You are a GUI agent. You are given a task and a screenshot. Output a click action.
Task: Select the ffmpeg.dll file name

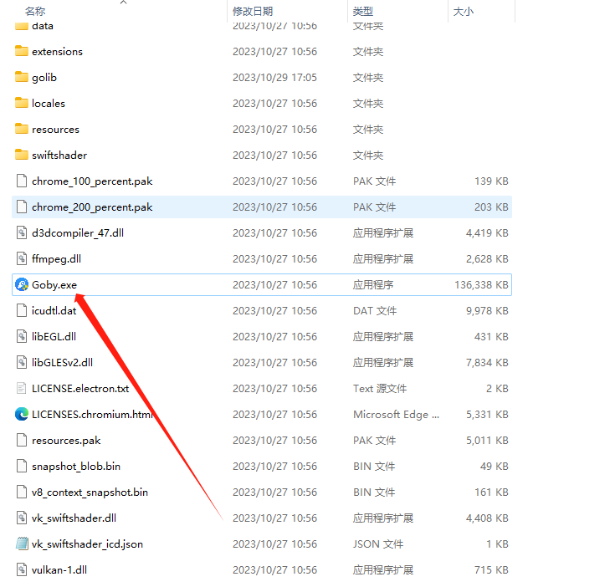(x=57, y=259)
